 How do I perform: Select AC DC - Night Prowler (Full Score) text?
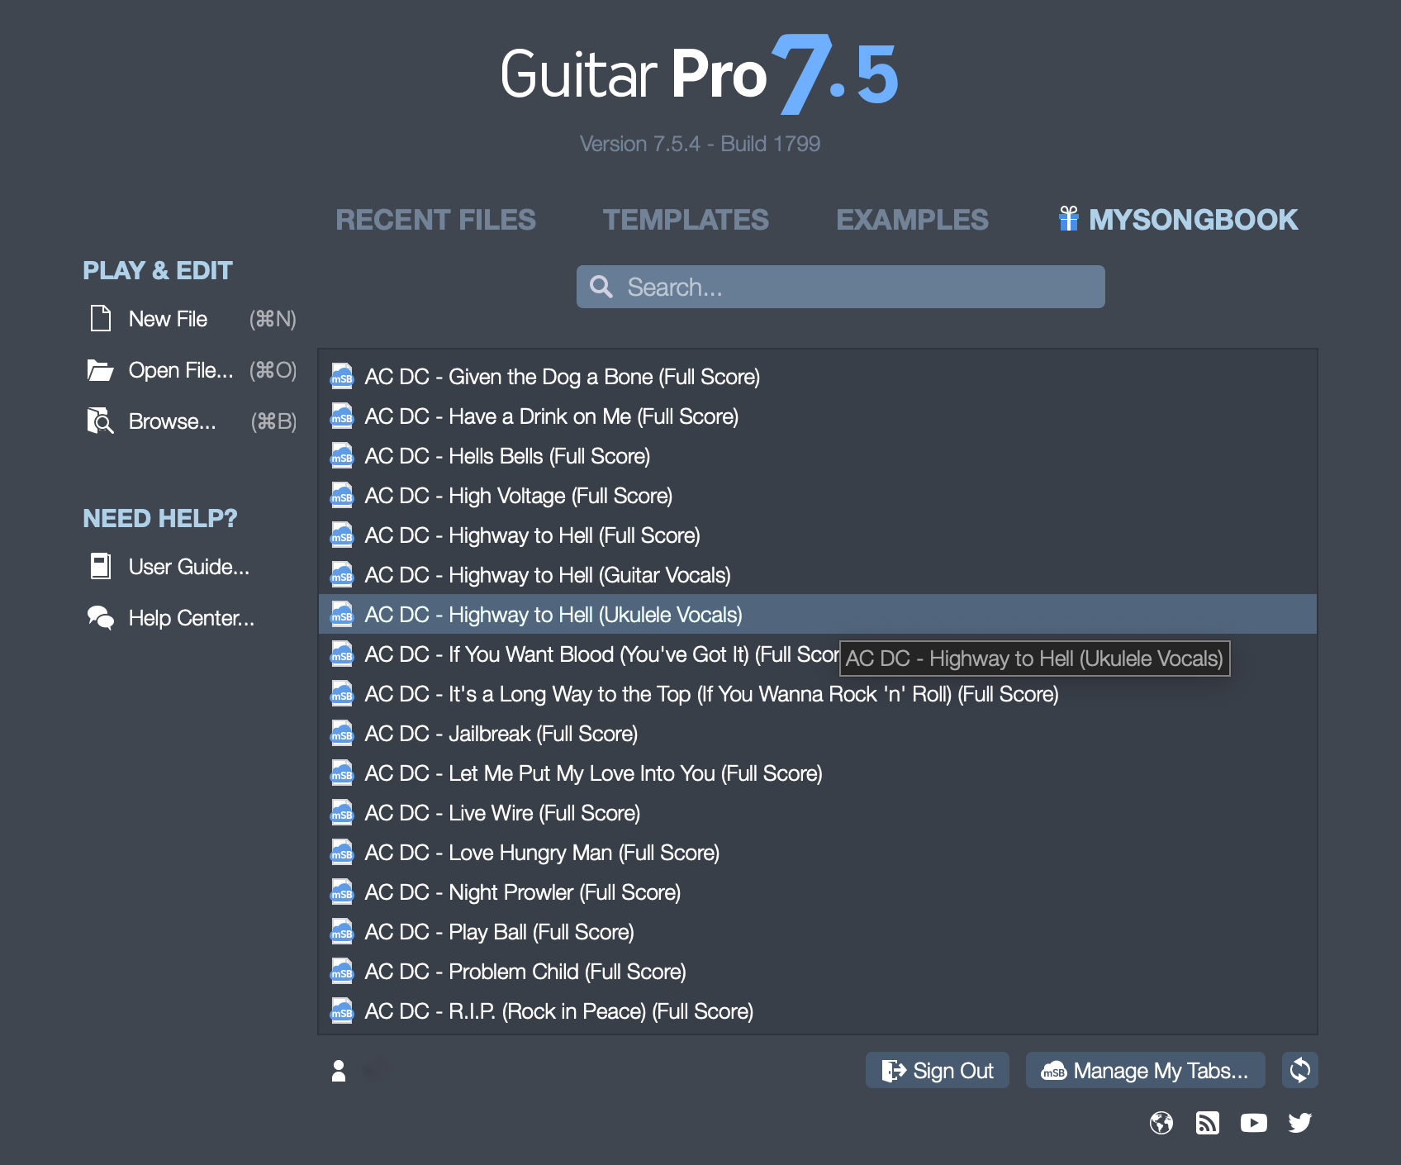coord(523,892)
